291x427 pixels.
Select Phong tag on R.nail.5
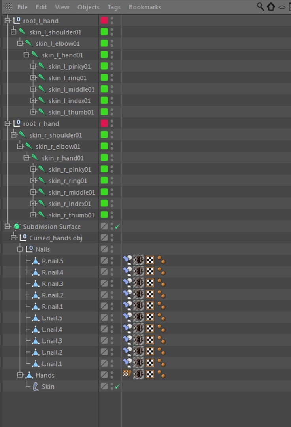click(x=127, y=260)
